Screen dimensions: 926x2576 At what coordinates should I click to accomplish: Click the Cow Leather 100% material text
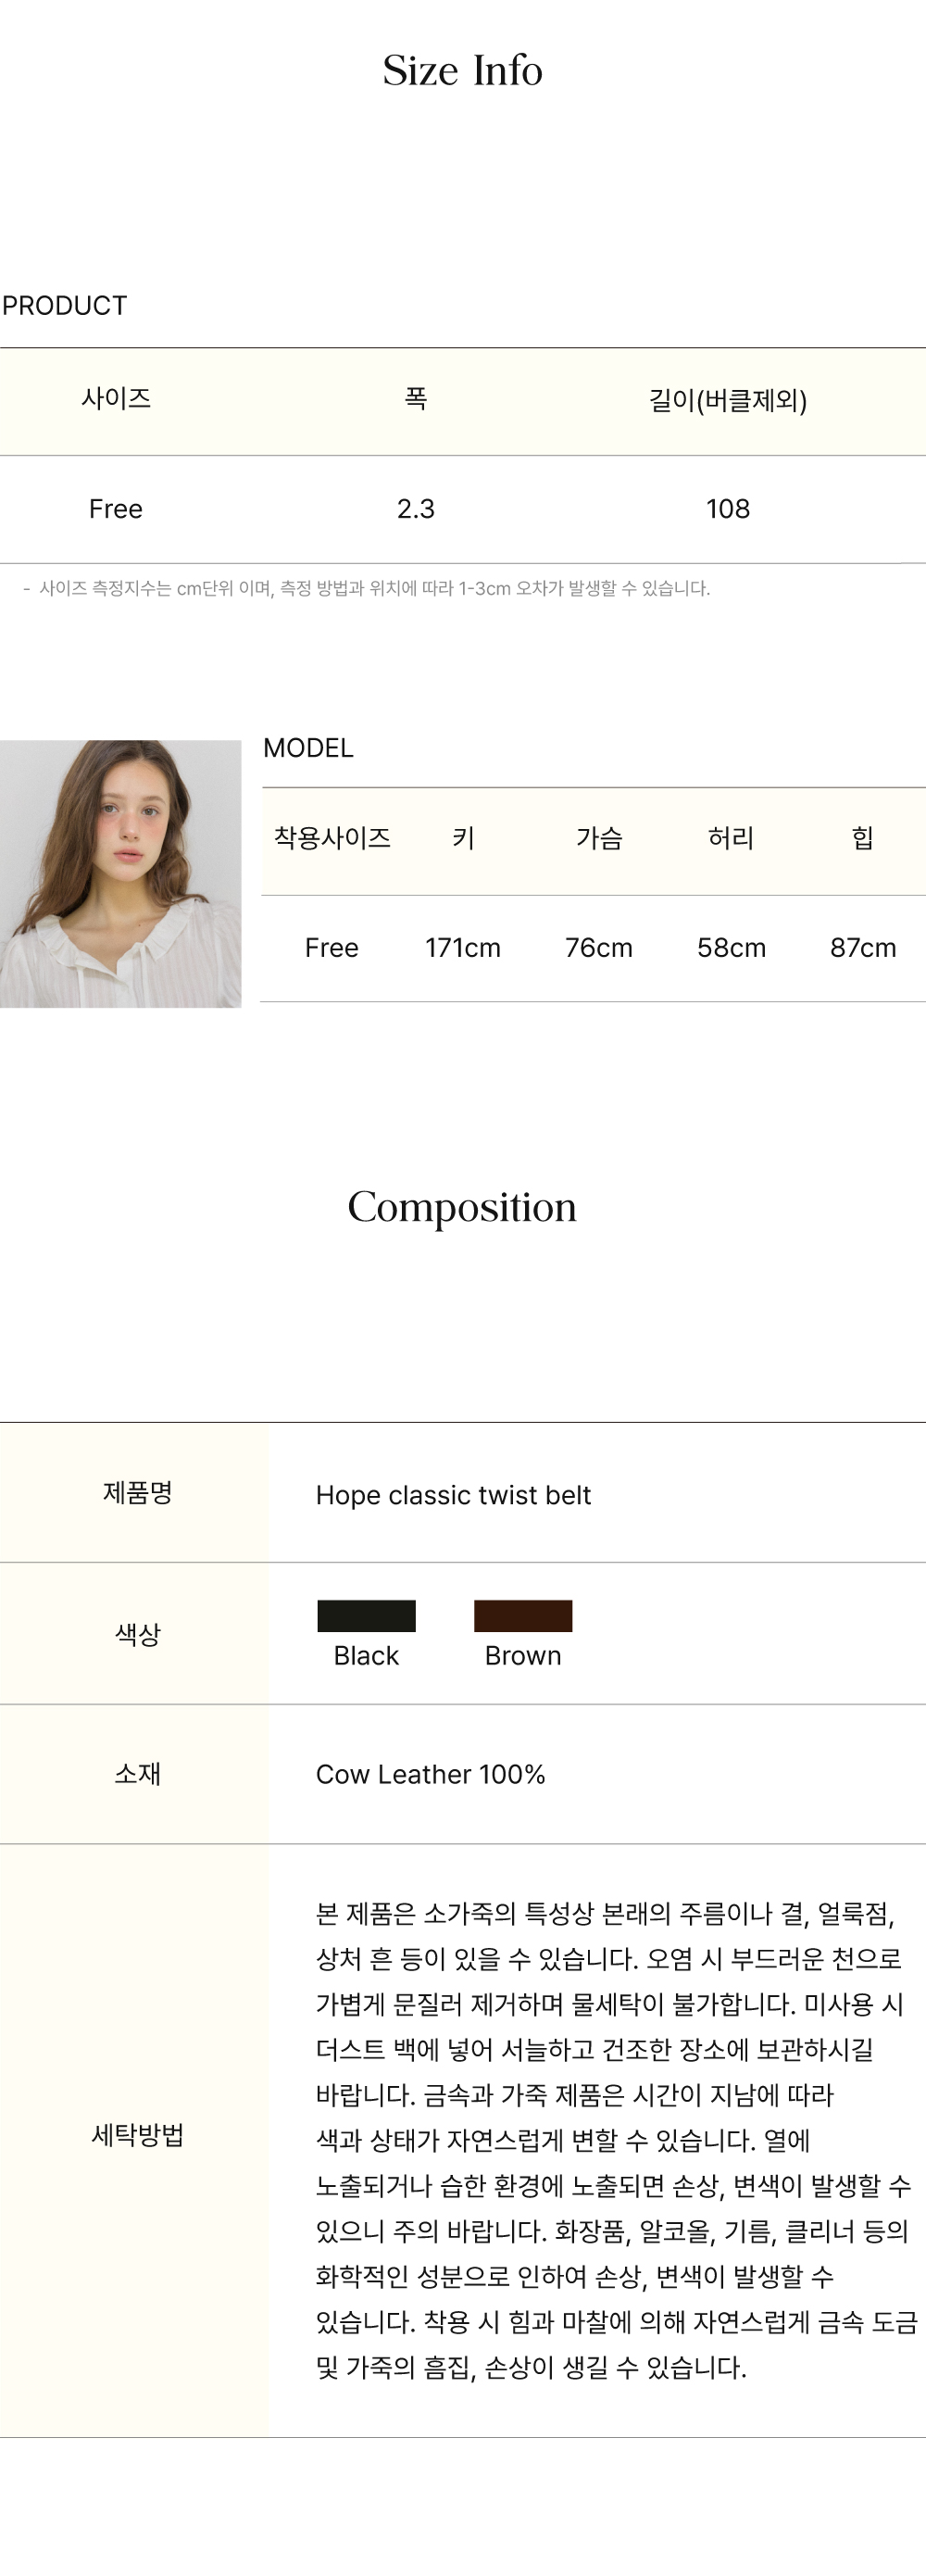pyautogui.click(x=430, y=1774)
